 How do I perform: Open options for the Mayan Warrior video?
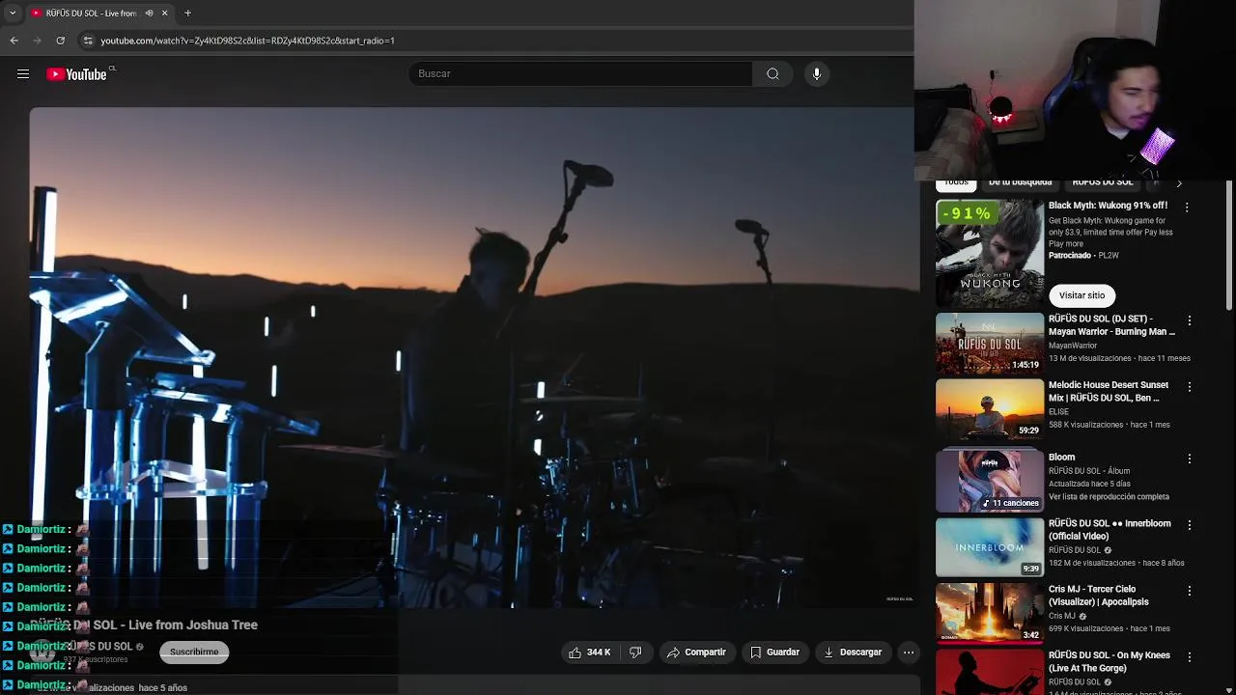(x=1190, y=320)
